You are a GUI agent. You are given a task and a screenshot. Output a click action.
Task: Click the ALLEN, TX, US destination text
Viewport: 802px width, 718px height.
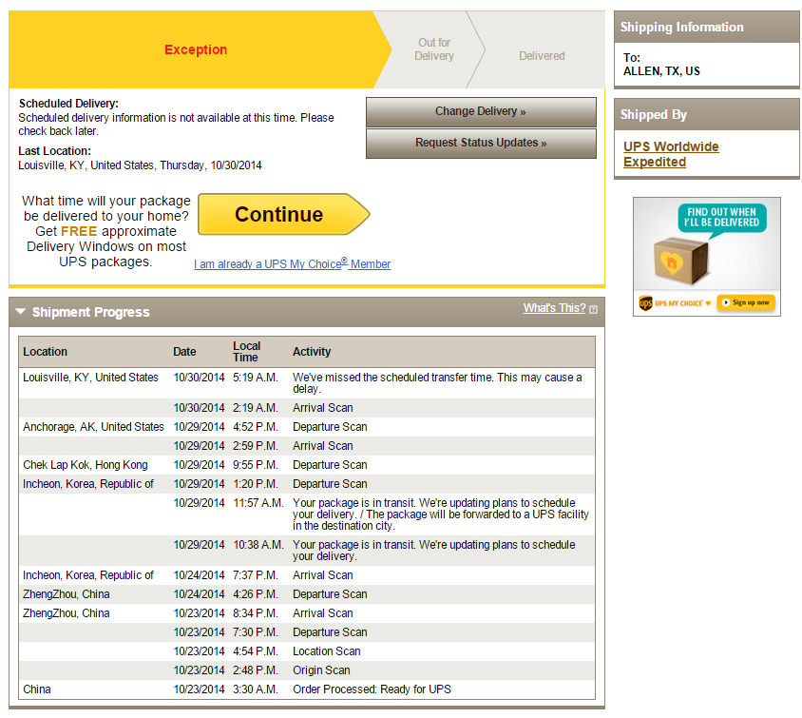(x=661, y=71)
